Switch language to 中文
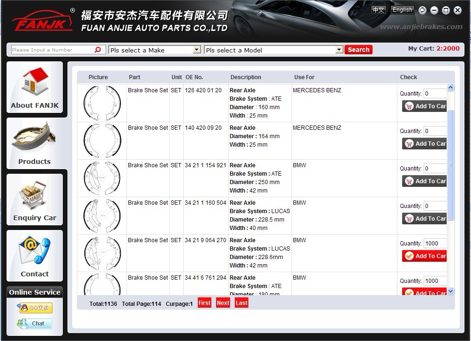 (x=379, y=10)
